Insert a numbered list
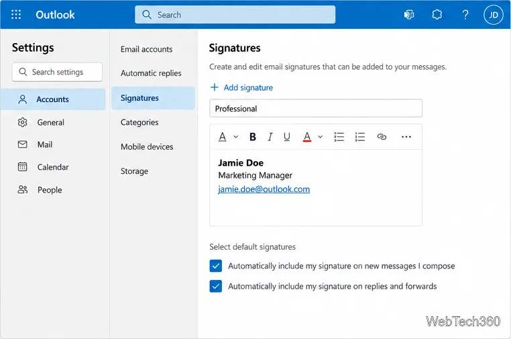This screenshot has width=511, height=339. pyautogui.click(x=360, y=137)
